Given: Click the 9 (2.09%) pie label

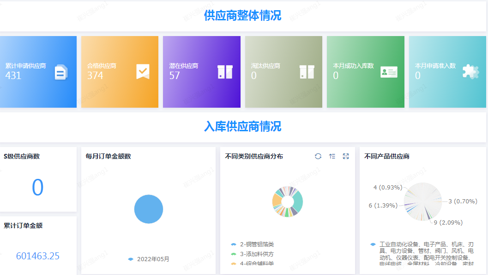Looking at the screenshot, I should [x=448, y=222].
